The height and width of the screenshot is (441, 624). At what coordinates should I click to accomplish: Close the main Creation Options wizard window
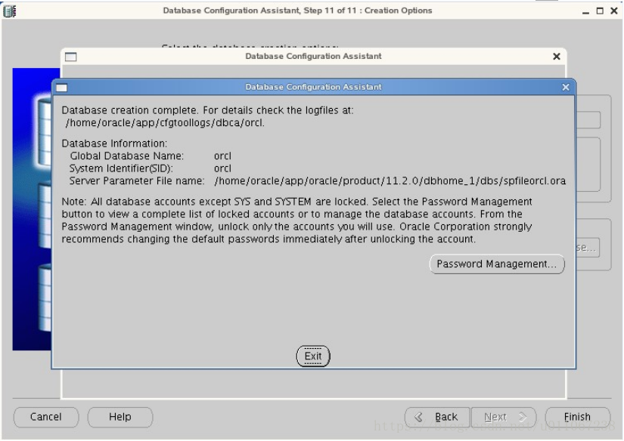(614, 11)
